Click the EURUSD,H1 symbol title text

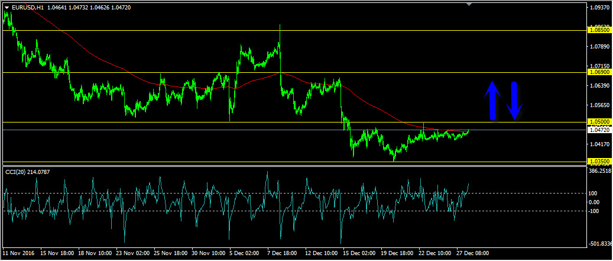click(x=27, y=7)
